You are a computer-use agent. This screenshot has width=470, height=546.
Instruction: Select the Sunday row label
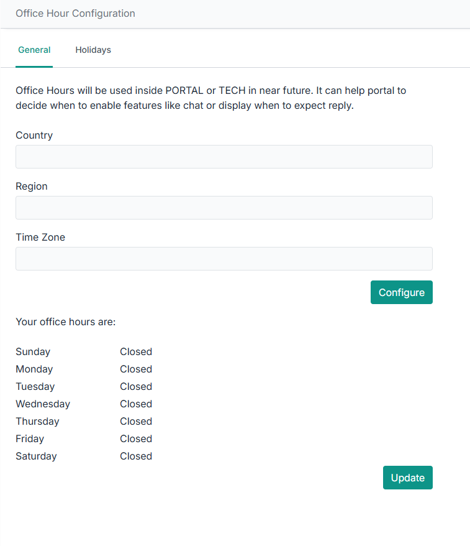tap(33, 352)
